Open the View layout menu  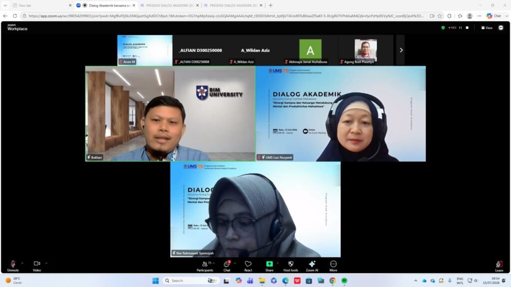tap(487, 28)
